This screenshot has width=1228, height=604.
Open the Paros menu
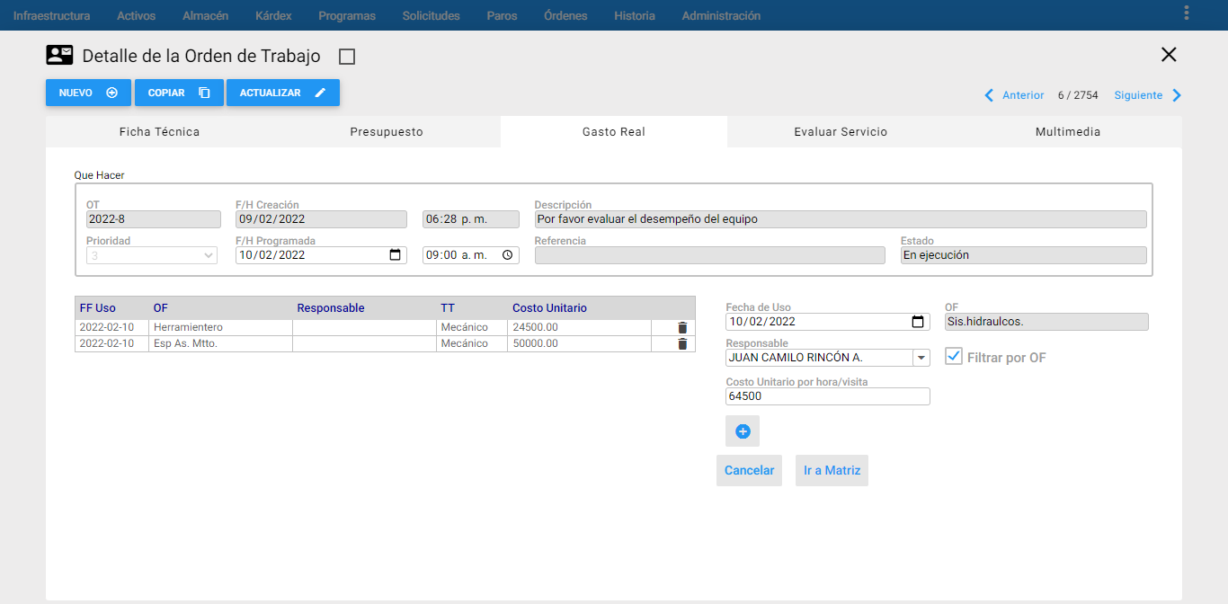(x=502, y=16)
